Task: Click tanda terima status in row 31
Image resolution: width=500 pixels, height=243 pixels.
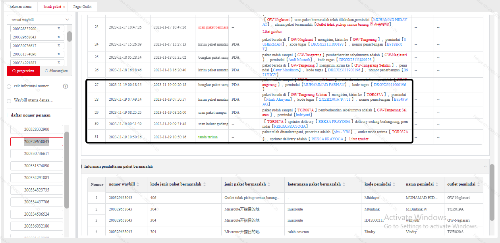Action: click(208, 137)
